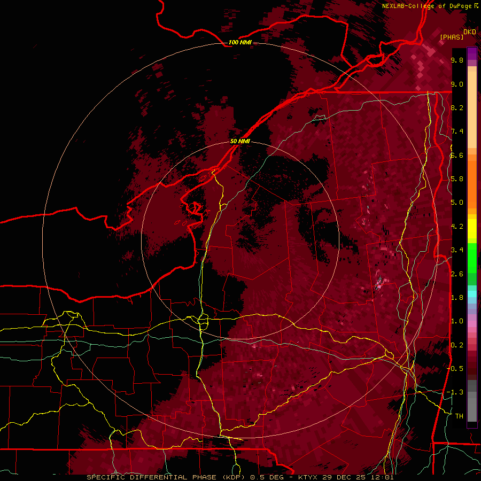Click the 2.6 value on the scale
481x481 pixels.
pos(457,274)
